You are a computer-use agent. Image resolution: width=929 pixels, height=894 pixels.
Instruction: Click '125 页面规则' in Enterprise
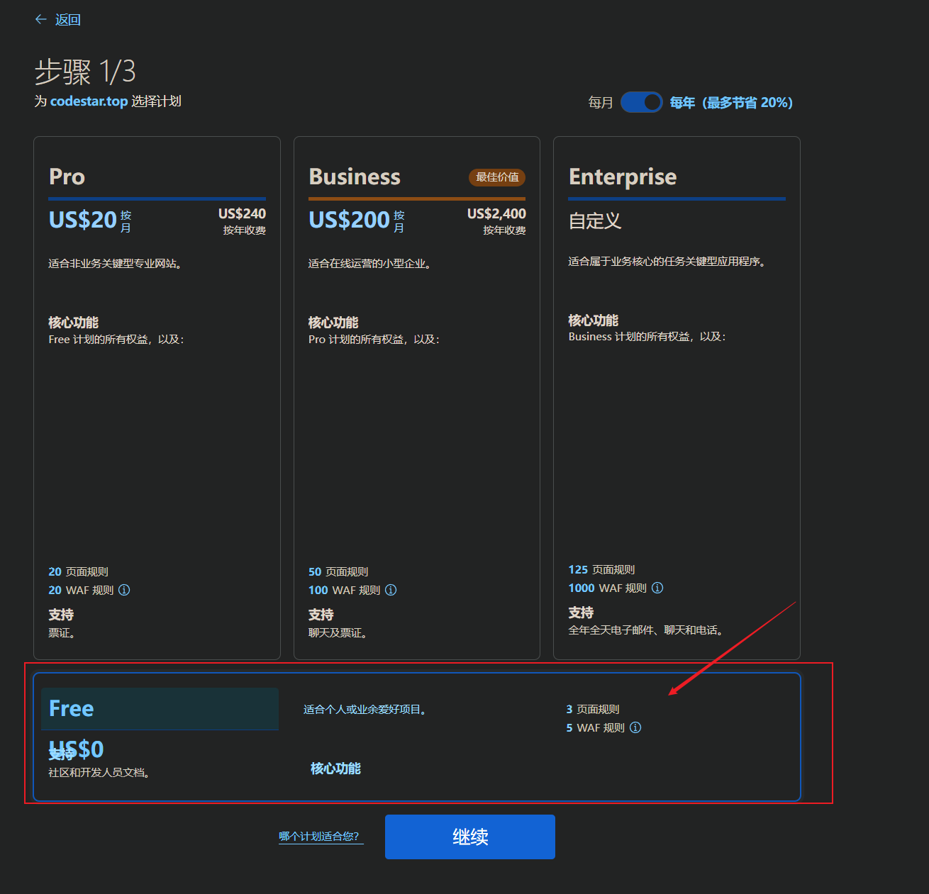(602, 569)
